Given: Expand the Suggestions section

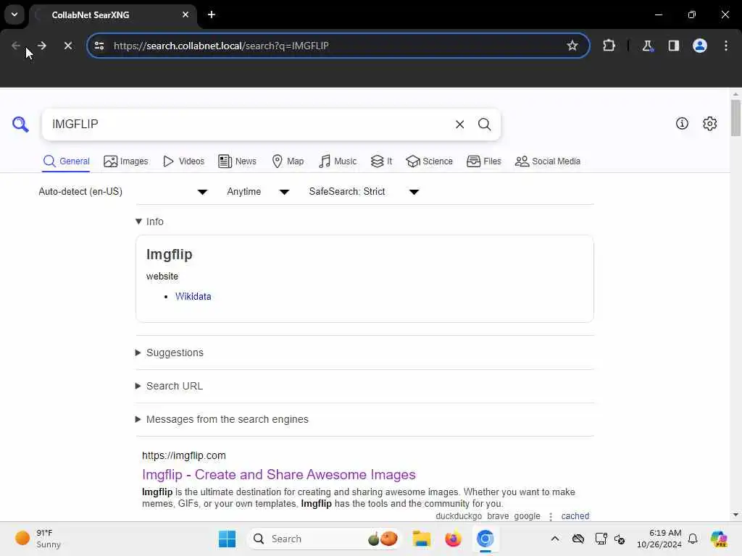Looking at the screenshot, I should [170, 353].
